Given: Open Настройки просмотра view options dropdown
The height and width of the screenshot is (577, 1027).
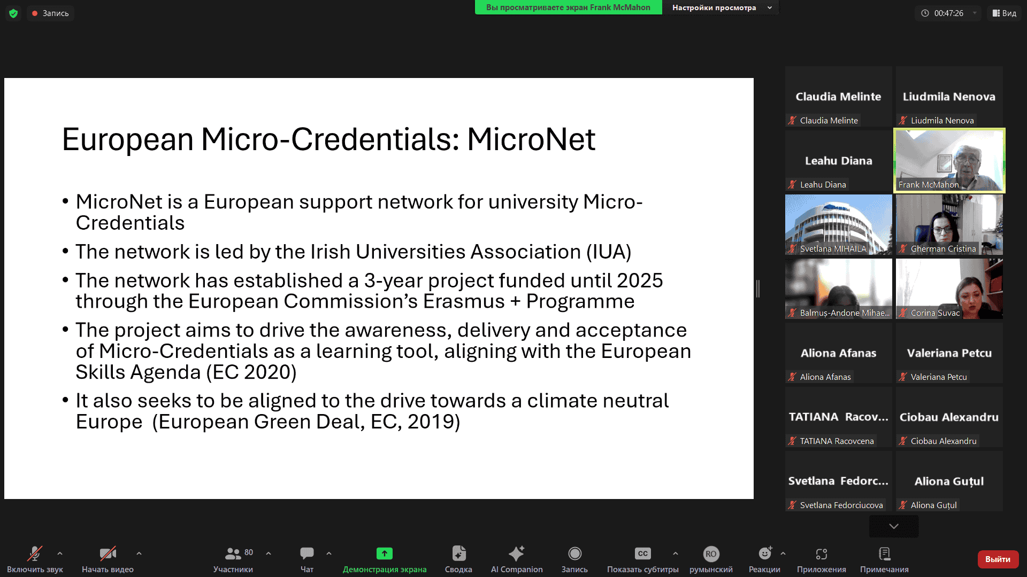Looking at the screenshot, I should [722, 7].
